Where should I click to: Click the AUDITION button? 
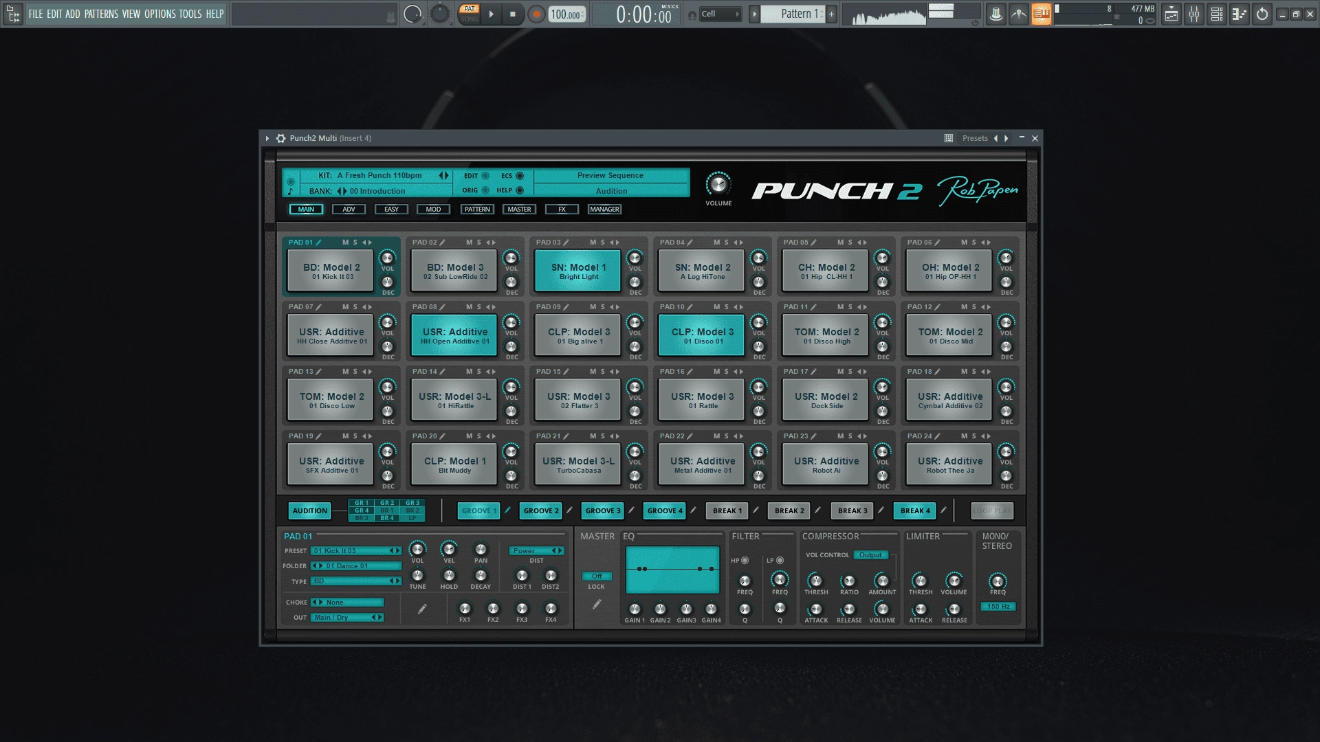(x=310, y=510)
